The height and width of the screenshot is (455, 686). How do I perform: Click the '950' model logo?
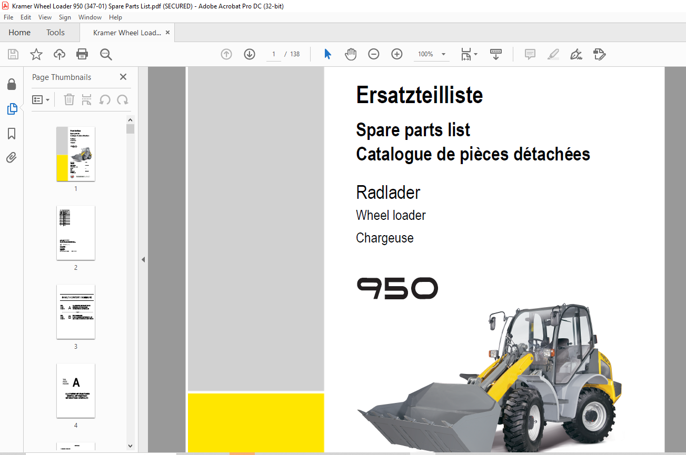tap(397, 288)
